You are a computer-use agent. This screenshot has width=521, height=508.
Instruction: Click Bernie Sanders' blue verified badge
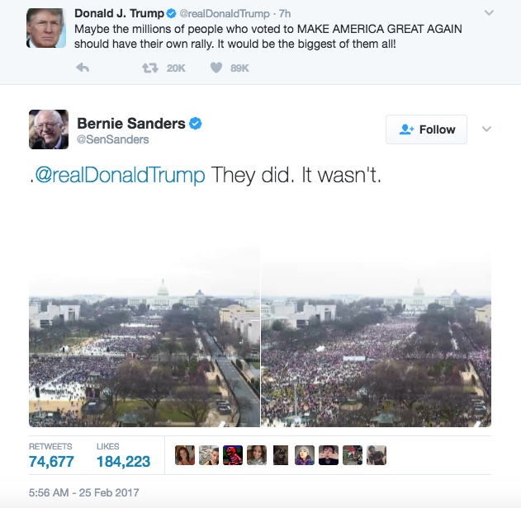click(196, 124)
